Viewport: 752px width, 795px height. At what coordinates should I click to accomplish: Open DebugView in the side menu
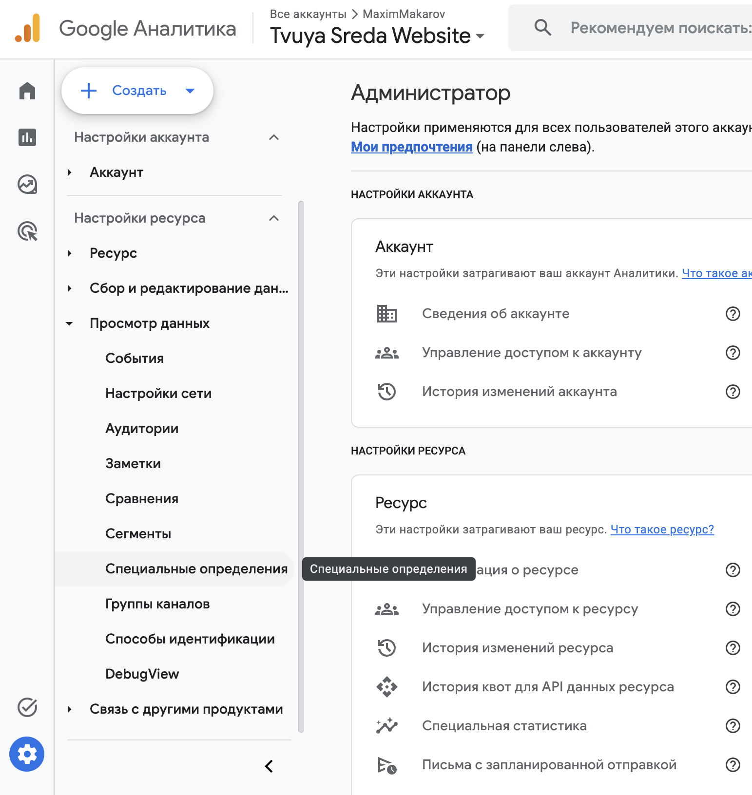(142, 674)
